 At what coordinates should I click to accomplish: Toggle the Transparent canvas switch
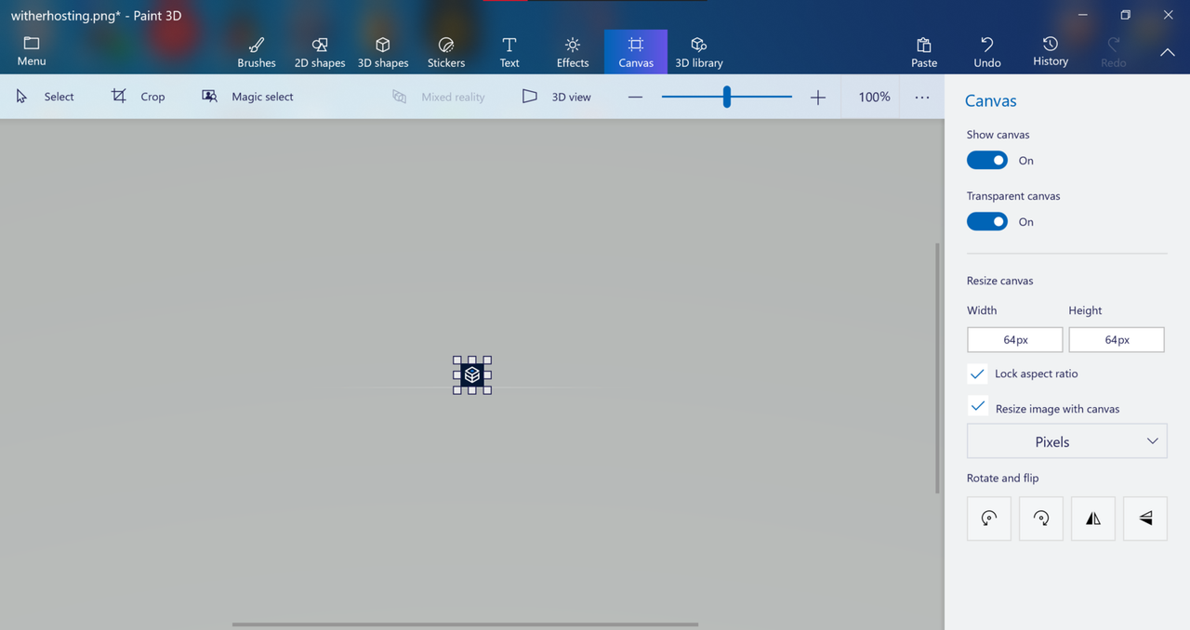(x=987, y=221)
